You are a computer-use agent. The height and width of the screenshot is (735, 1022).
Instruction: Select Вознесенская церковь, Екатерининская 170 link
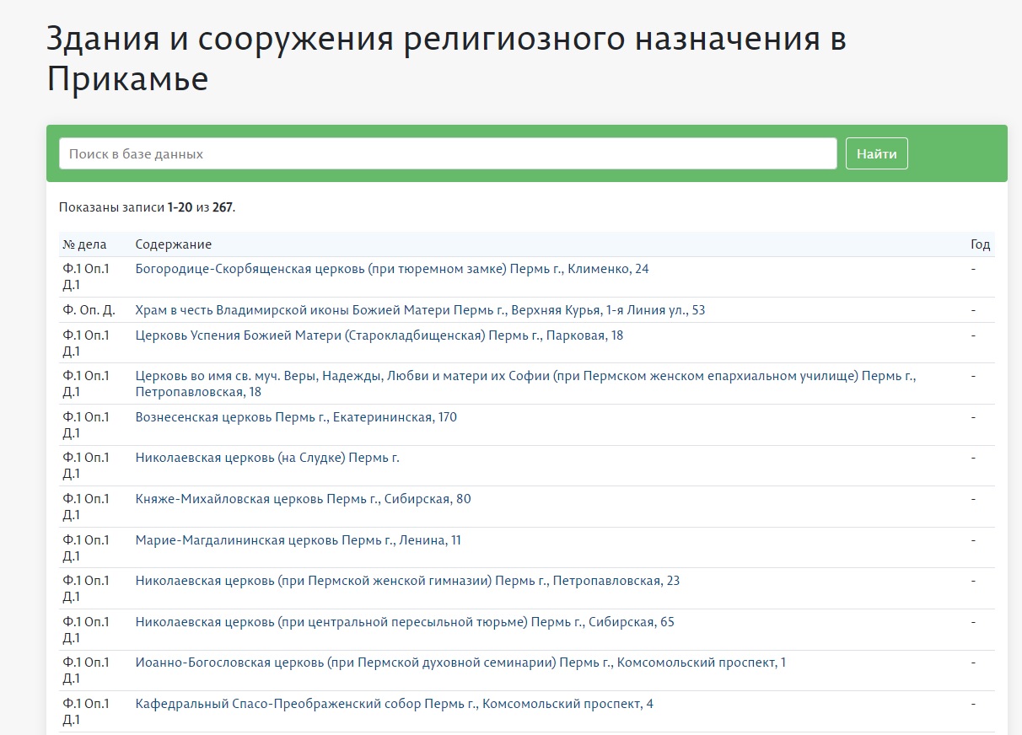click(295, 417)
